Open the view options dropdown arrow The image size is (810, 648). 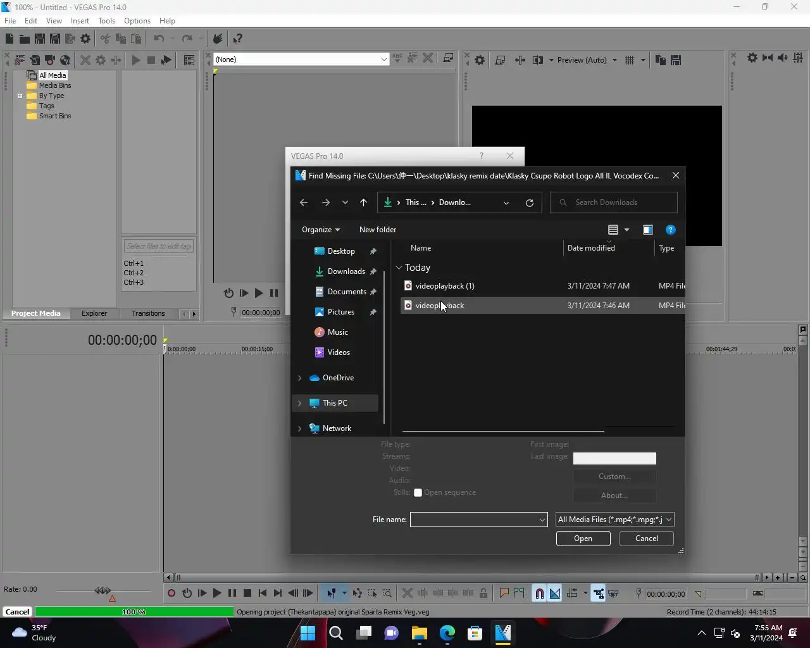[627, 230]
